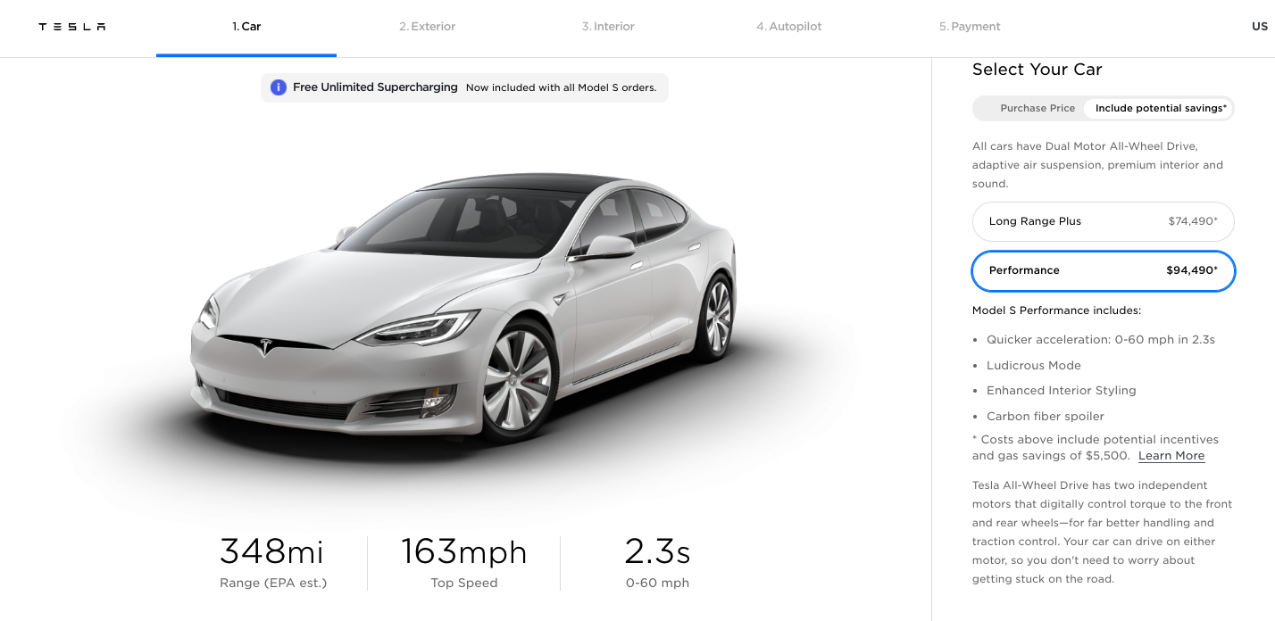Click the blue info icon on the Supercharging banner
This screenshot has height=621, width=1275.
coord(279,87)
